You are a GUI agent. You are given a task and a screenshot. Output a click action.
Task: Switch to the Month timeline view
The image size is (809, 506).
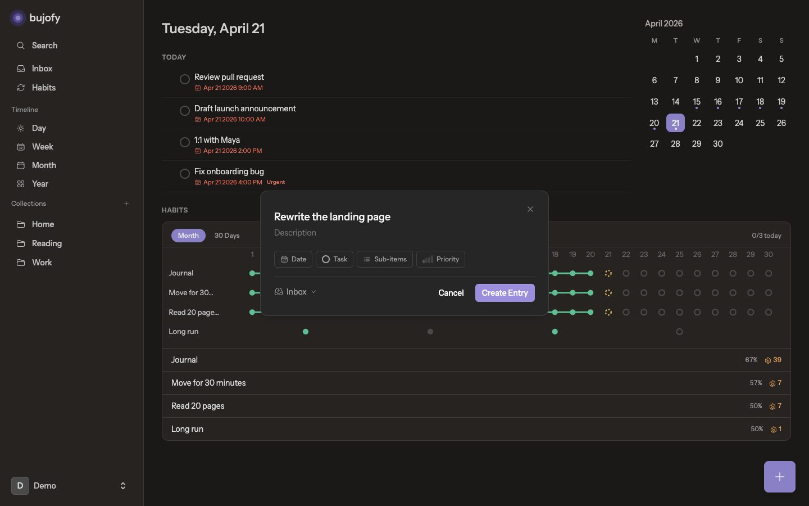click(71, 165)
